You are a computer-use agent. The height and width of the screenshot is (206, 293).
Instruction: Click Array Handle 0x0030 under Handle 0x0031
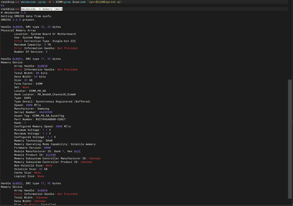[x=42, y=66]
